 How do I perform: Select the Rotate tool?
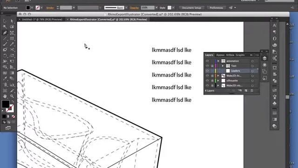point(5,56)
